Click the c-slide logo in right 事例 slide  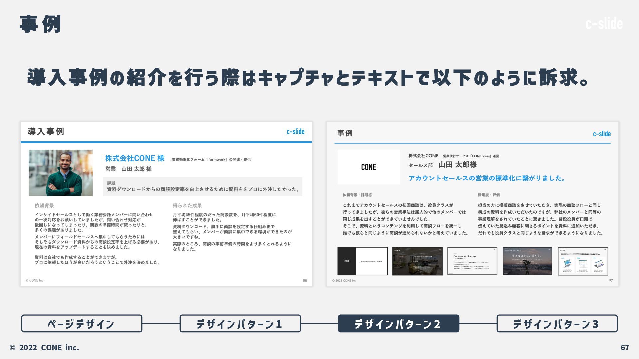pos(601,134)
